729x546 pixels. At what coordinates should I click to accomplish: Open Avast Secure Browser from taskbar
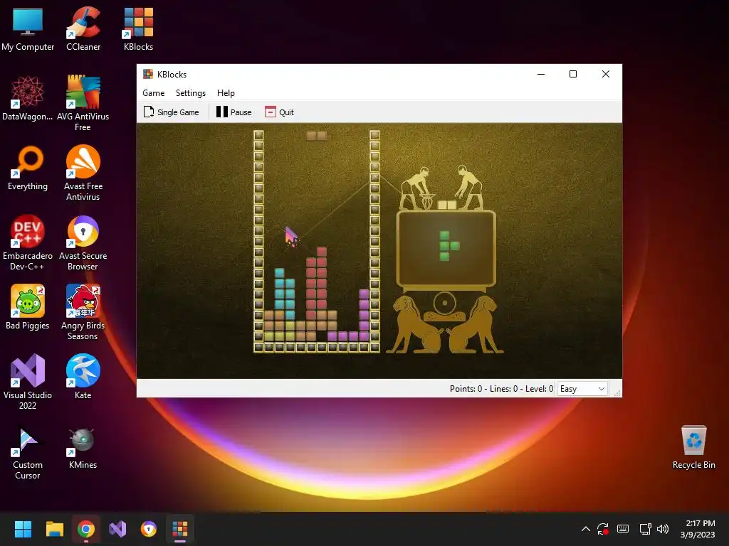149,529
